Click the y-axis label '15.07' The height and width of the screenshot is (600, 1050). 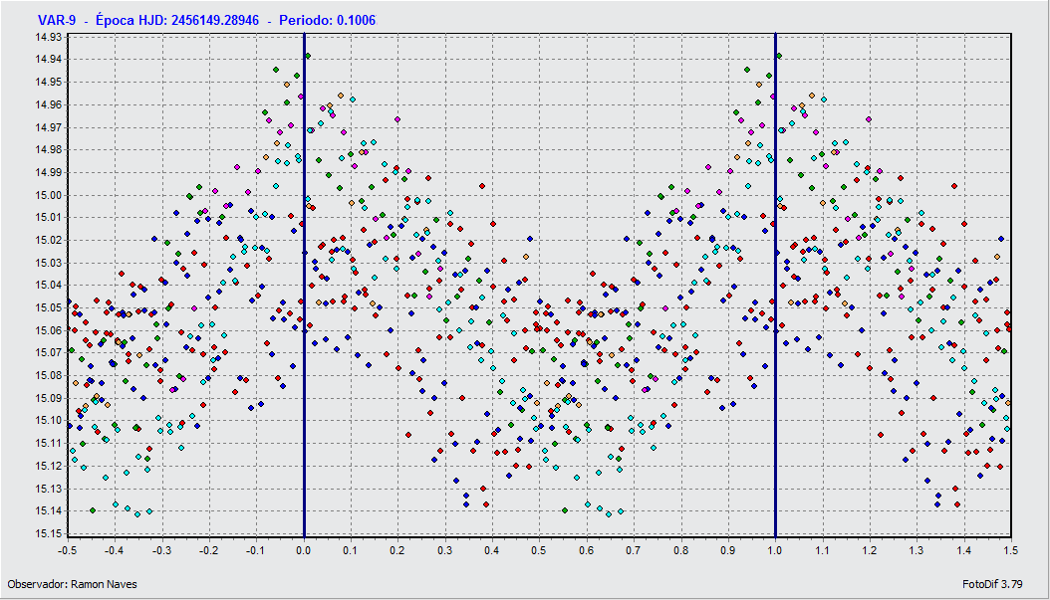[x=48, y=352]
